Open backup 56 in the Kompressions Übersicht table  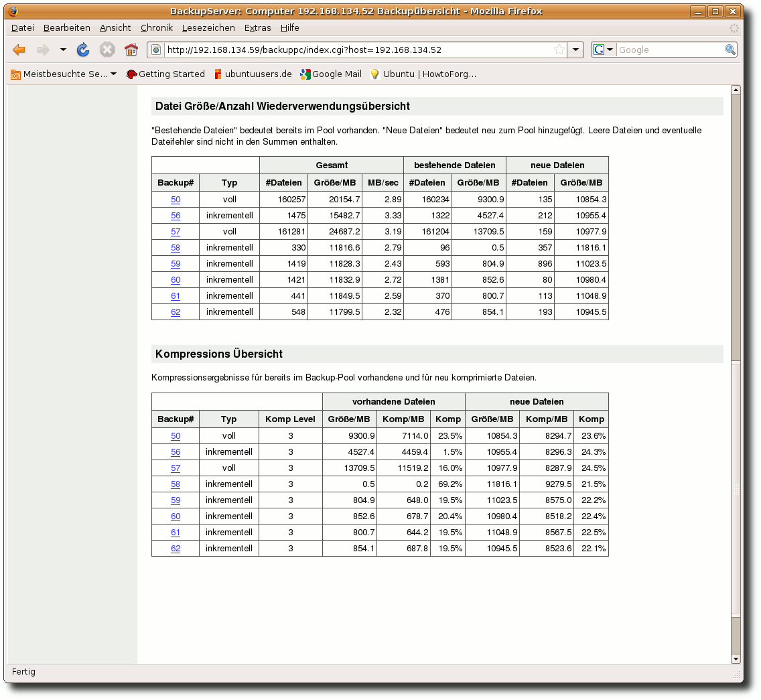point(176,452)
